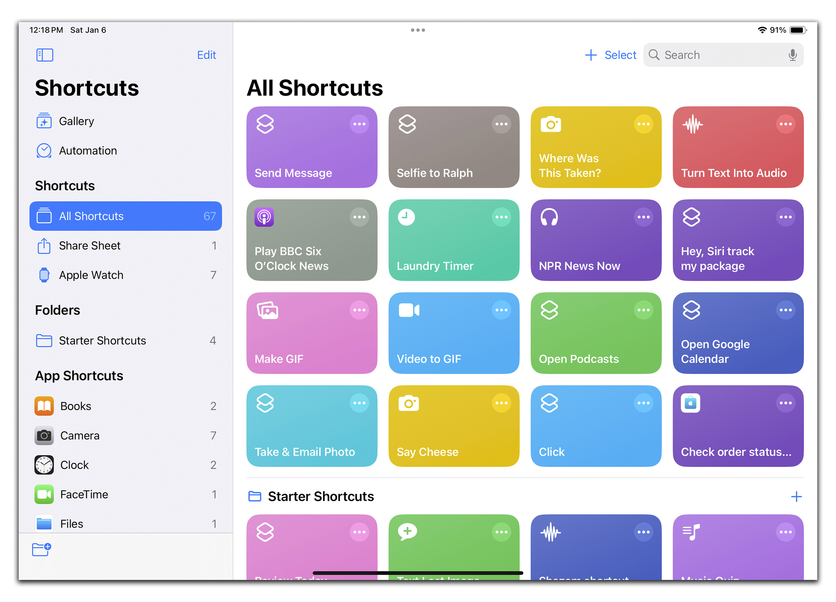836x602 pixels.
Task: Run Open Google Calendar shortcut
Action: pyautogui.click(x=738, y=333)
